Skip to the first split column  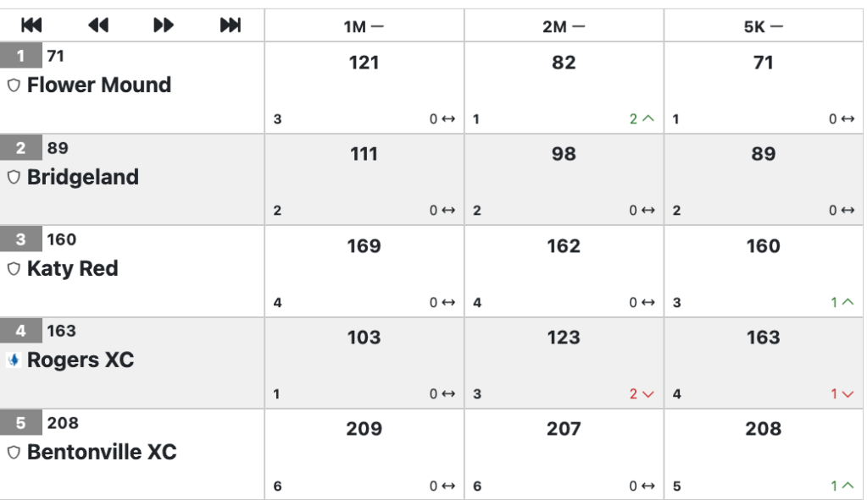point(32,25)
